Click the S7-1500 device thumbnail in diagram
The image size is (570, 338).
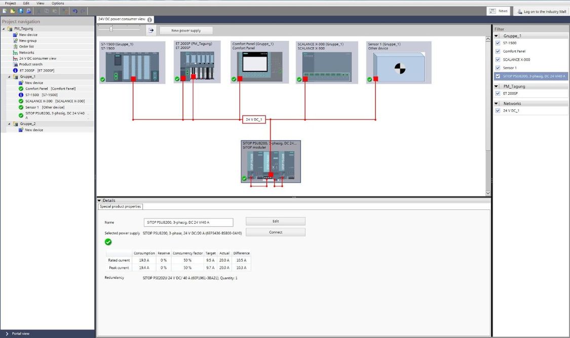(x=132, y=62)
